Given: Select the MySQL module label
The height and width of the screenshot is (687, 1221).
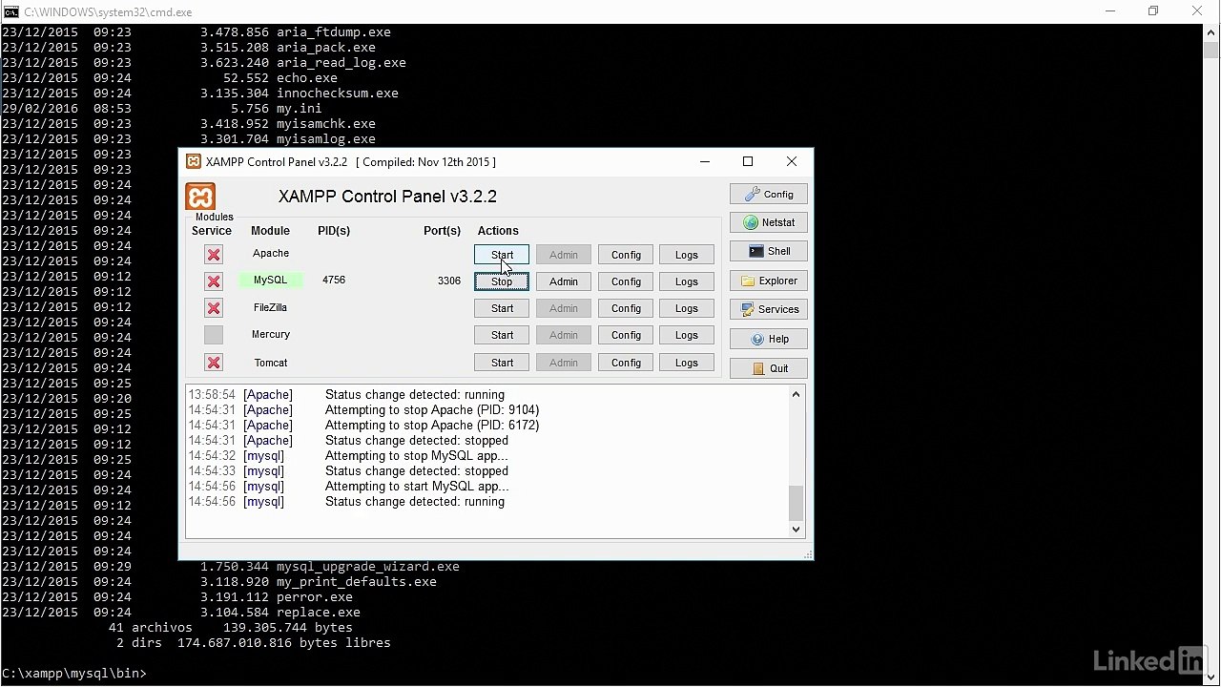Looking at the screenshot, I should tap(270, 281).
